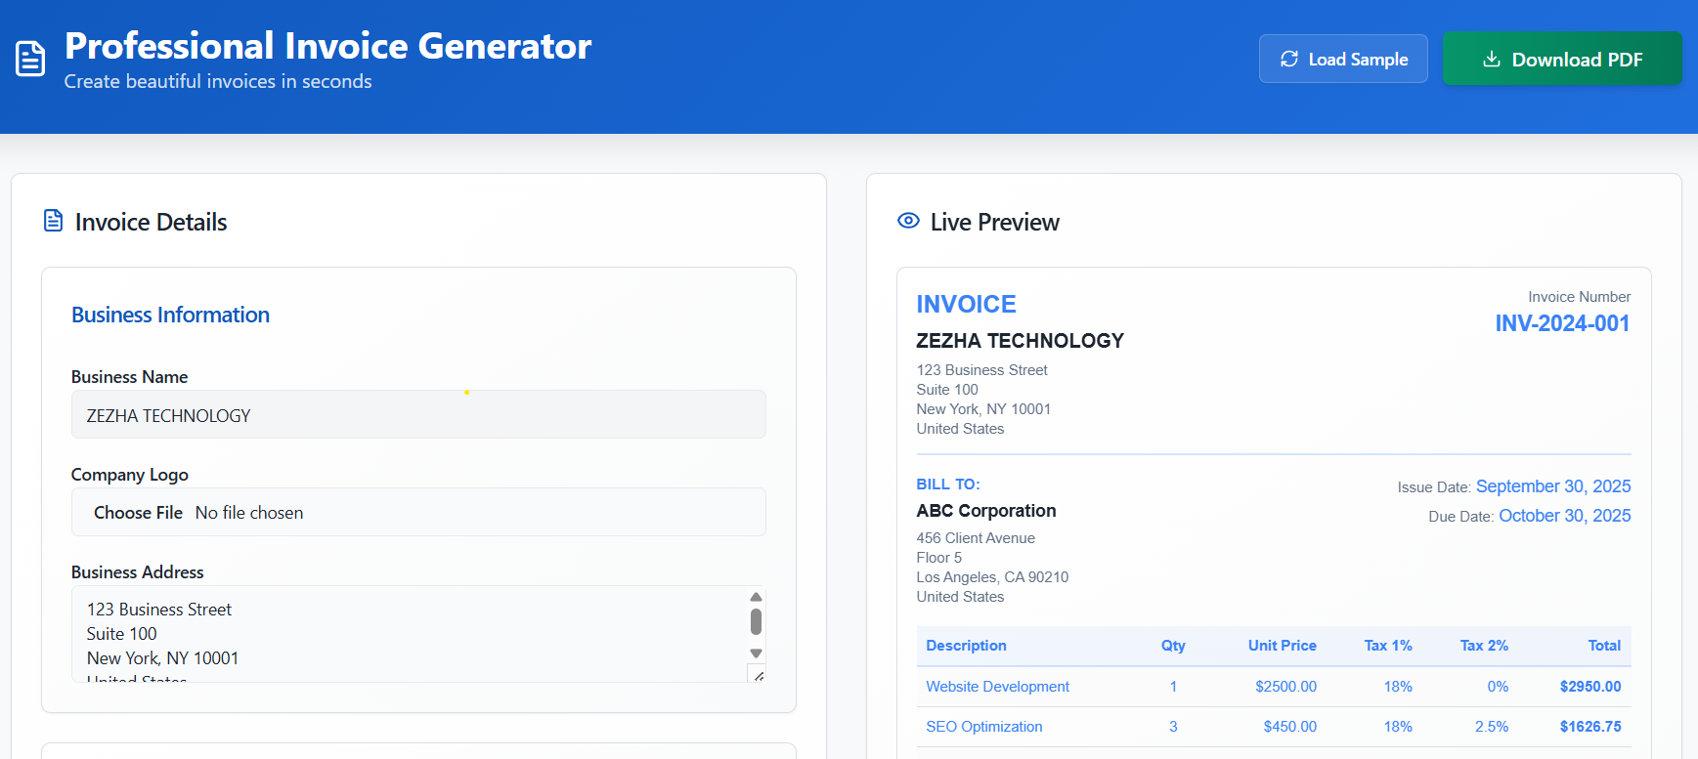This screenshot has height=759, width=1698.
Task: Click '123 Business Street' in the preview
Action: (x=981, y=370)
